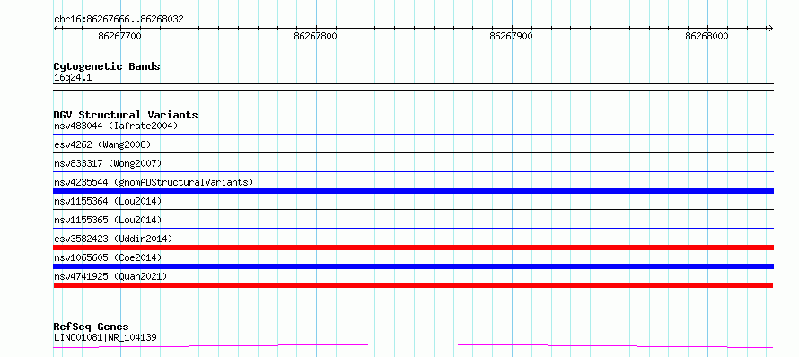Viewport: 799px width, 357px height.
Task: Click the thick blue bar under nsv1065605
Action: (x=413, y=266)
